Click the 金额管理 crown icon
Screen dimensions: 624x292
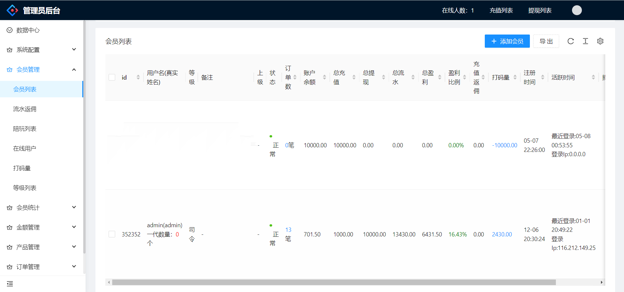[x=10, y=228]
